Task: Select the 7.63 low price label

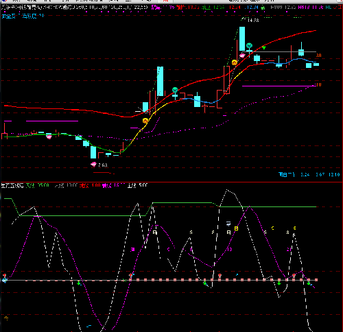Action: point(103,165)
